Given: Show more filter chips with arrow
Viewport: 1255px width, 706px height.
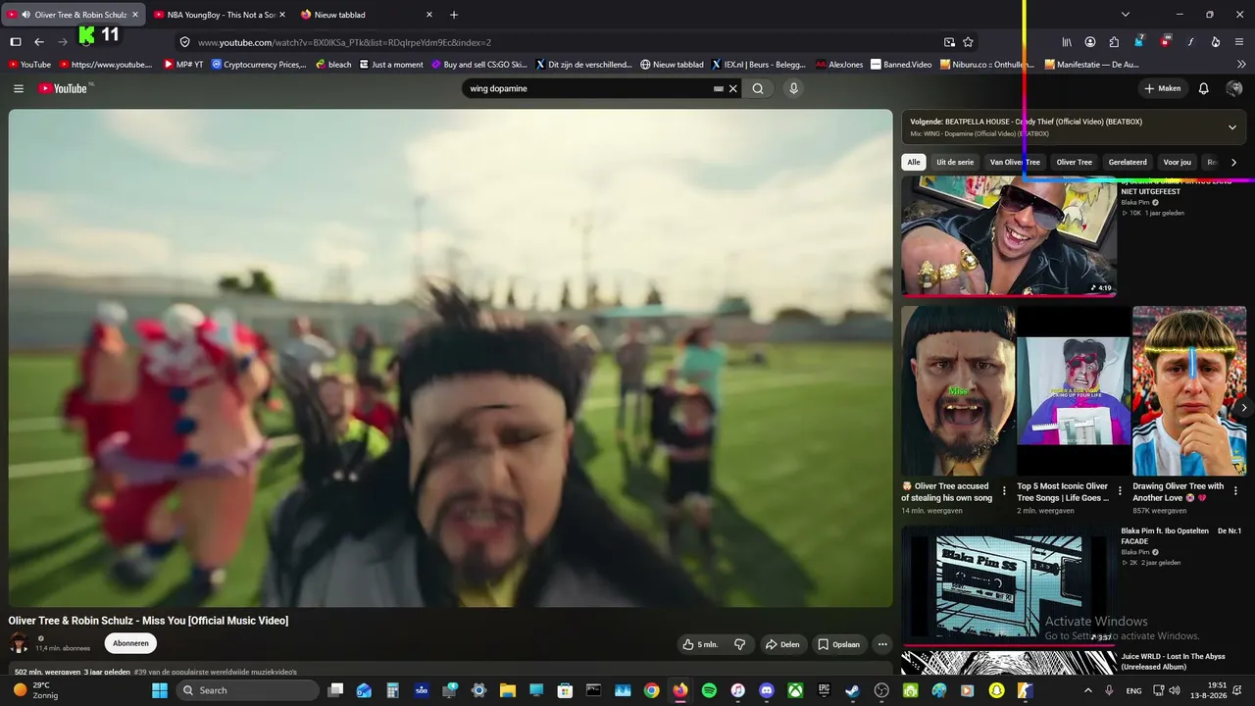Looking at the screenshot, I should click(1233, 162).
